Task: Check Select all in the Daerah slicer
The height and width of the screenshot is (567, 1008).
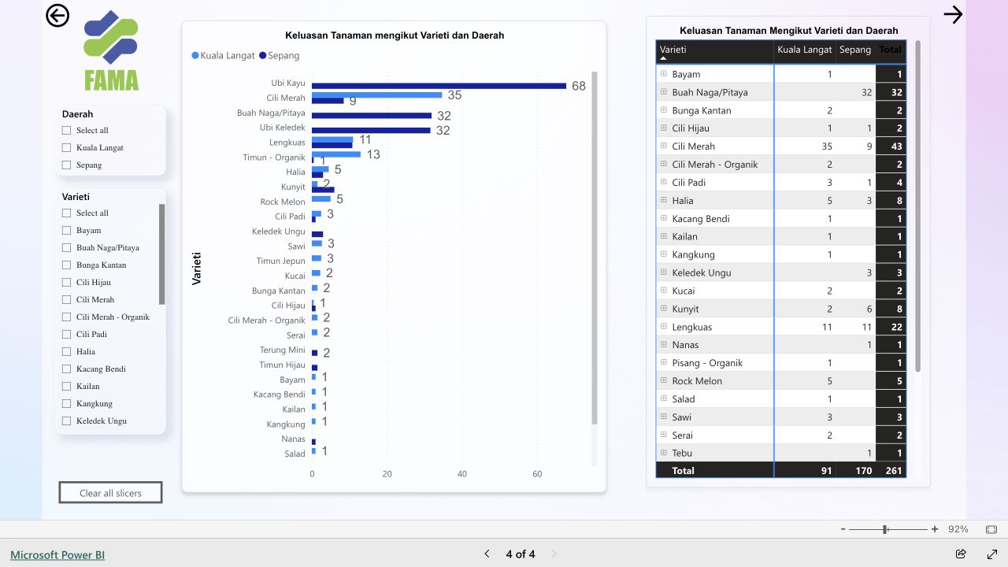Action: point(67,131)
